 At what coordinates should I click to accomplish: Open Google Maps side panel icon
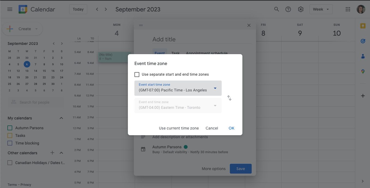pyautogui.click(x=363, y=72)
